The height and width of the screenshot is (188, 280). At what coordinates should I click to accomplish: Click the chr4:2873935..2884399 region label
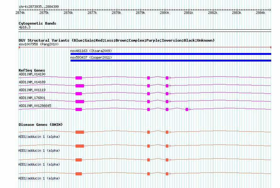coord(39,7)
